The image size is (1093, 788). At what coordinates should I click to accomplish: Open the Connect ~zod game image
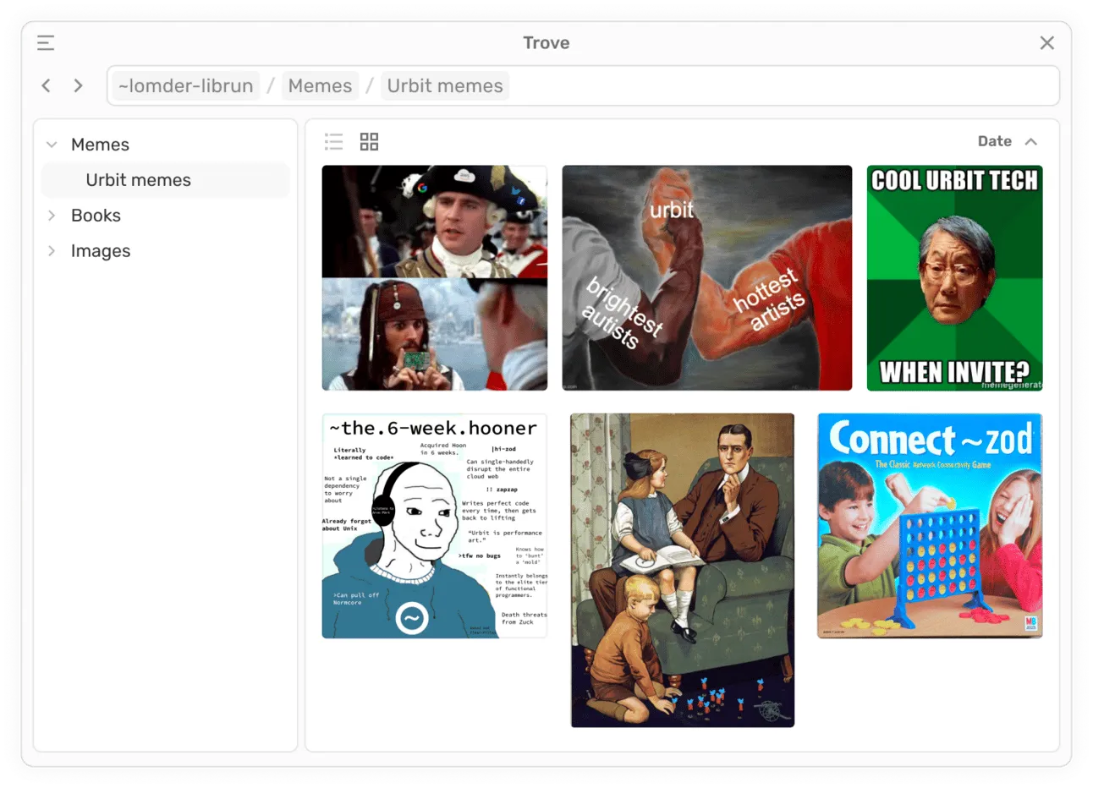click(929, 525)
